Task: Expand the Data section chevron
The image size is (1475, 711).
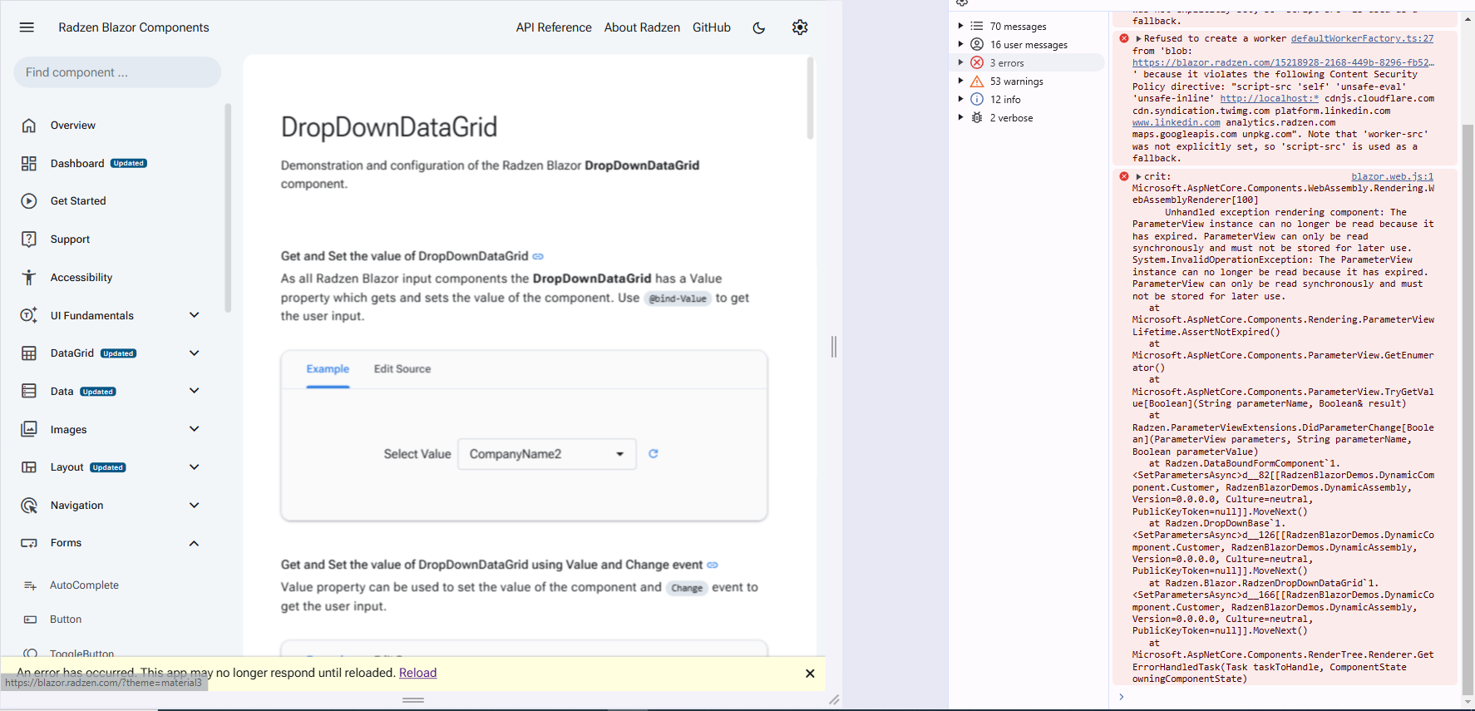Action: [195, 391]
